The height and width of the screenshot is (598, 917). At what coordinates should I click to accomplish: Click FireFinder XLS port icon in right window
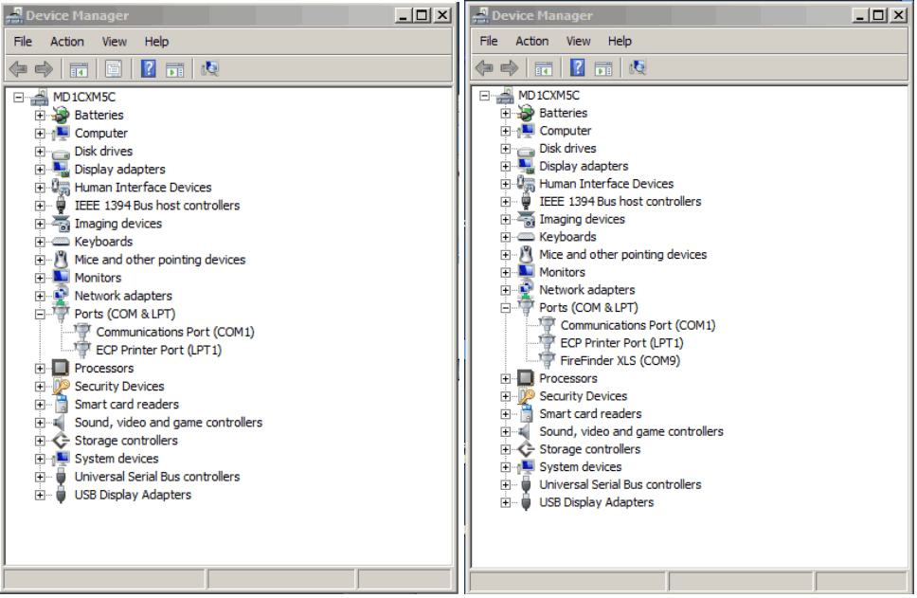(548, 360)
